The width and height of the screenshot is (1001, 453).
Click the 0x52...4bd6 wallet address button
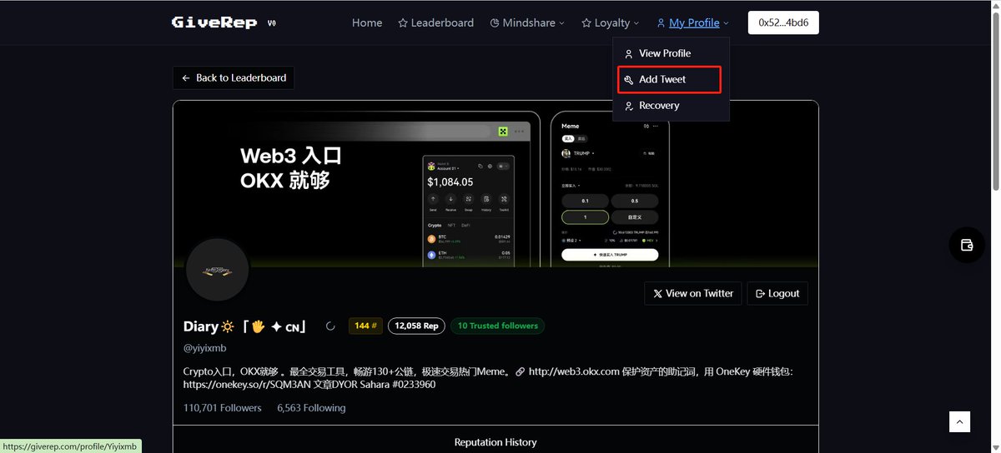click(x=783, y=22)
